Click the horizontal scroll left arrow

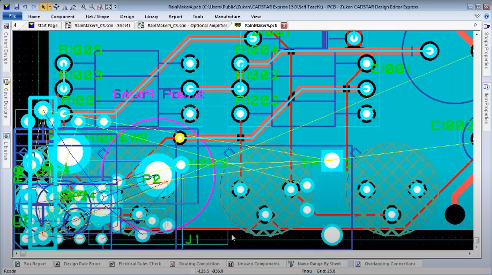[17, 254]
